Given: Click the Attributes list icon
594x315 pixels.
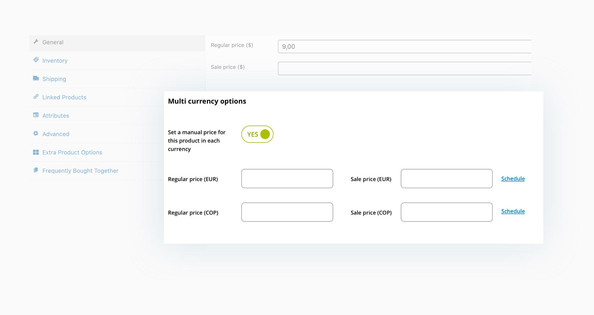Looking at the screenshot, I should (36, 115).
